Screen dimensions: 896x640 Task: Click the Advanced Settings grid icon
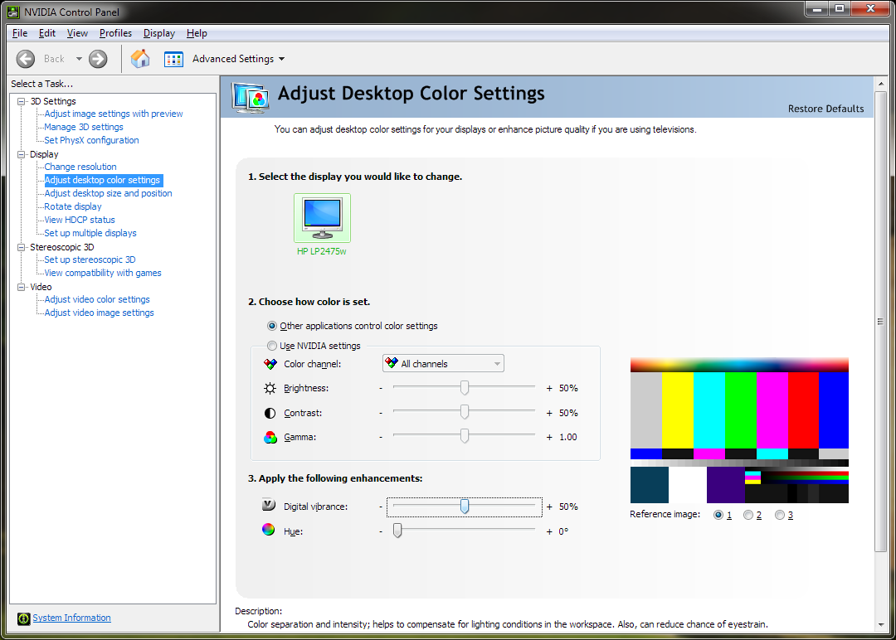coord(173,59)
